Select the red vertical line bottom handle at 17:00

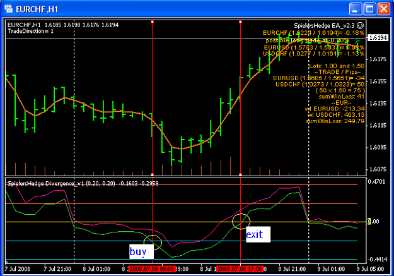pos(240,174)
